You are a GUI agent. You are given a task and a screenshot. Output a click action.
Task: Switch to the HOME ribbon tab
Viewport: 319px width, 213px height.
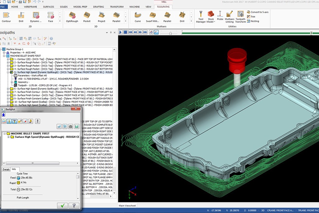coord(15,7)
